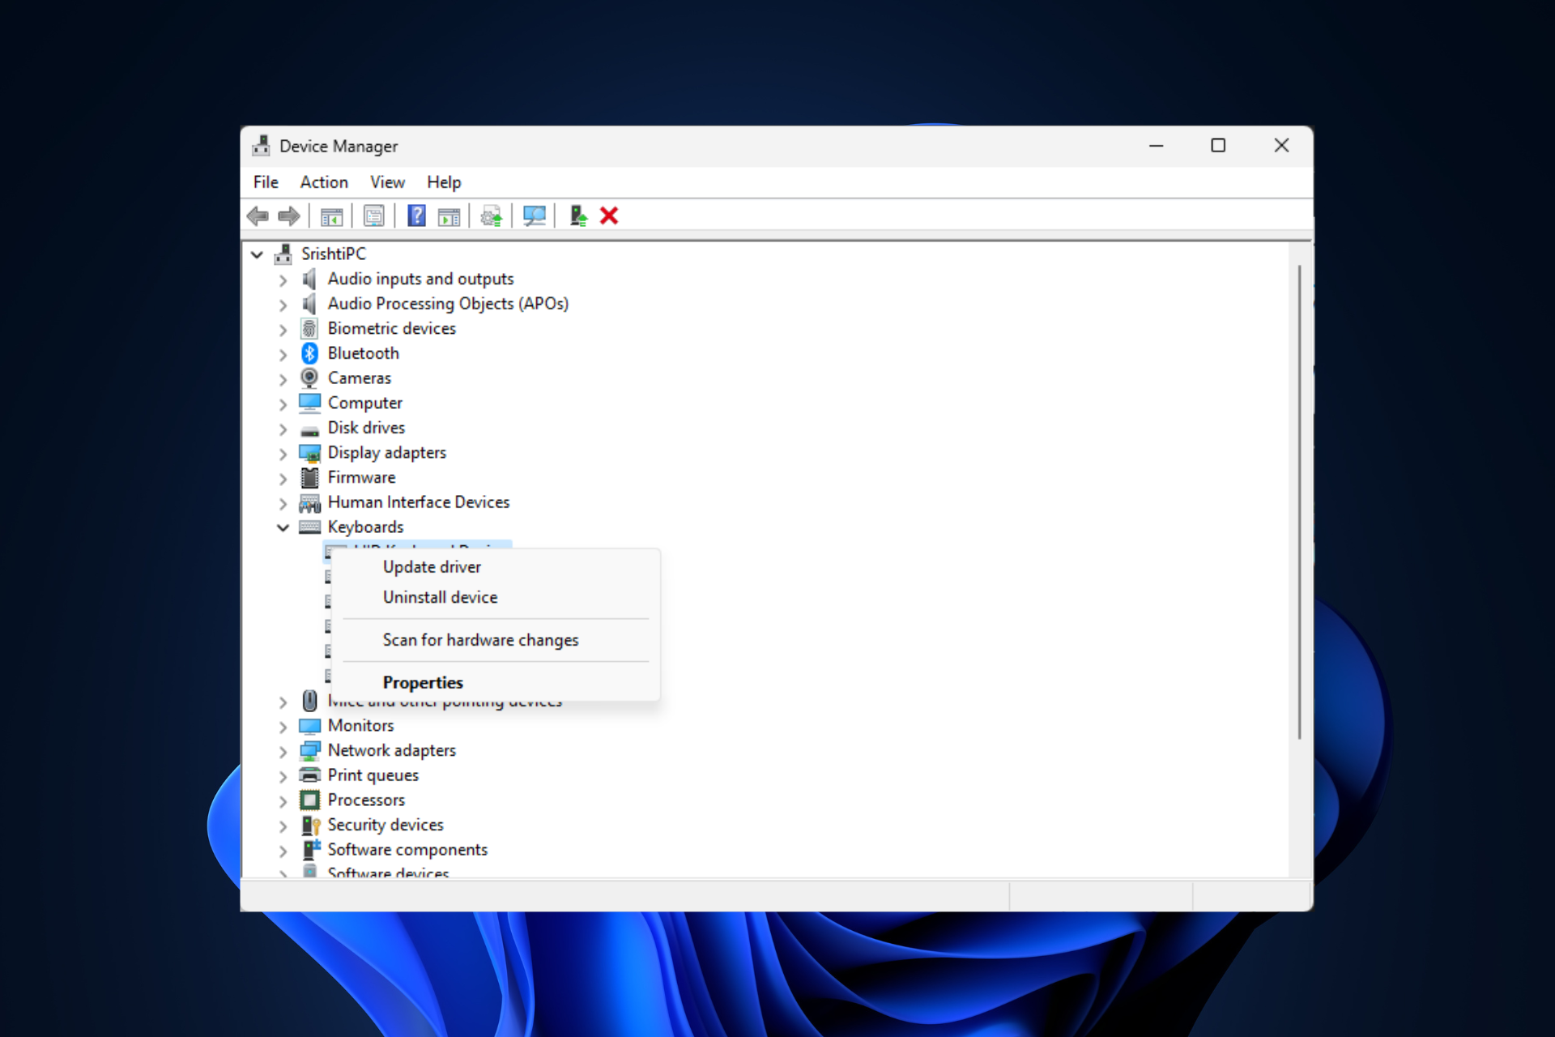Click the Display adapters icon
The image size is (1555, 1037).
point(310,453)
